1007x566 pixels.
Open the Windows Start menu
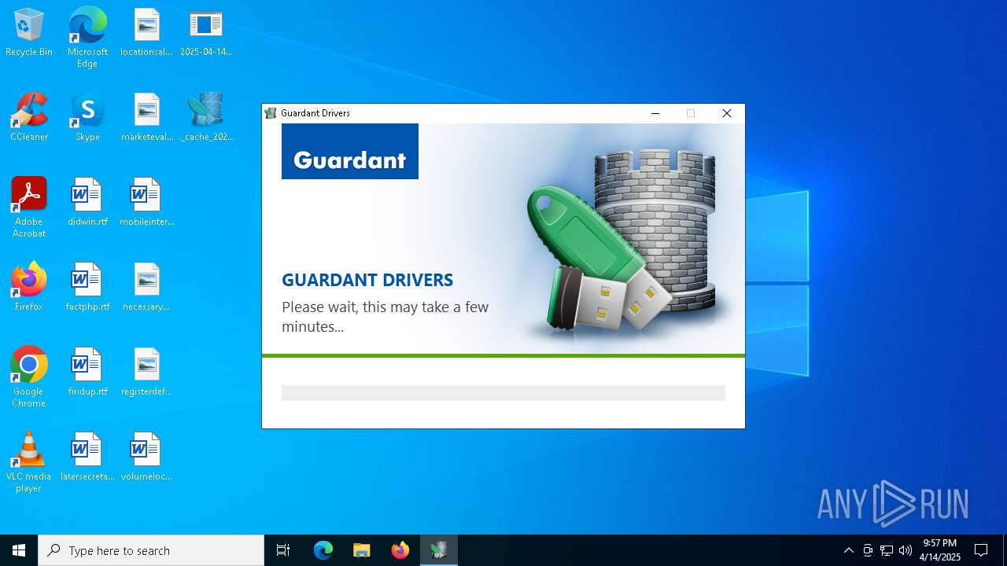19,550
